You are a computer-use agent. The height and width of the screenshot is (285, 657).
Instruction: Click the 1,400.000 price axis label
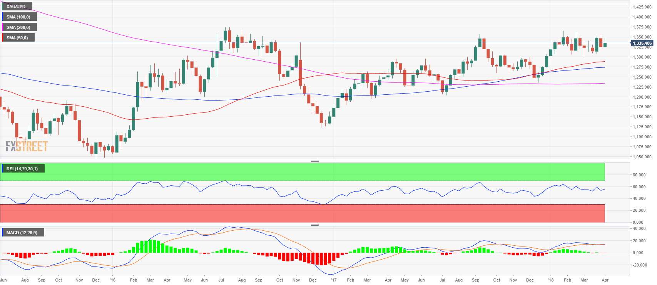point(642,17)
